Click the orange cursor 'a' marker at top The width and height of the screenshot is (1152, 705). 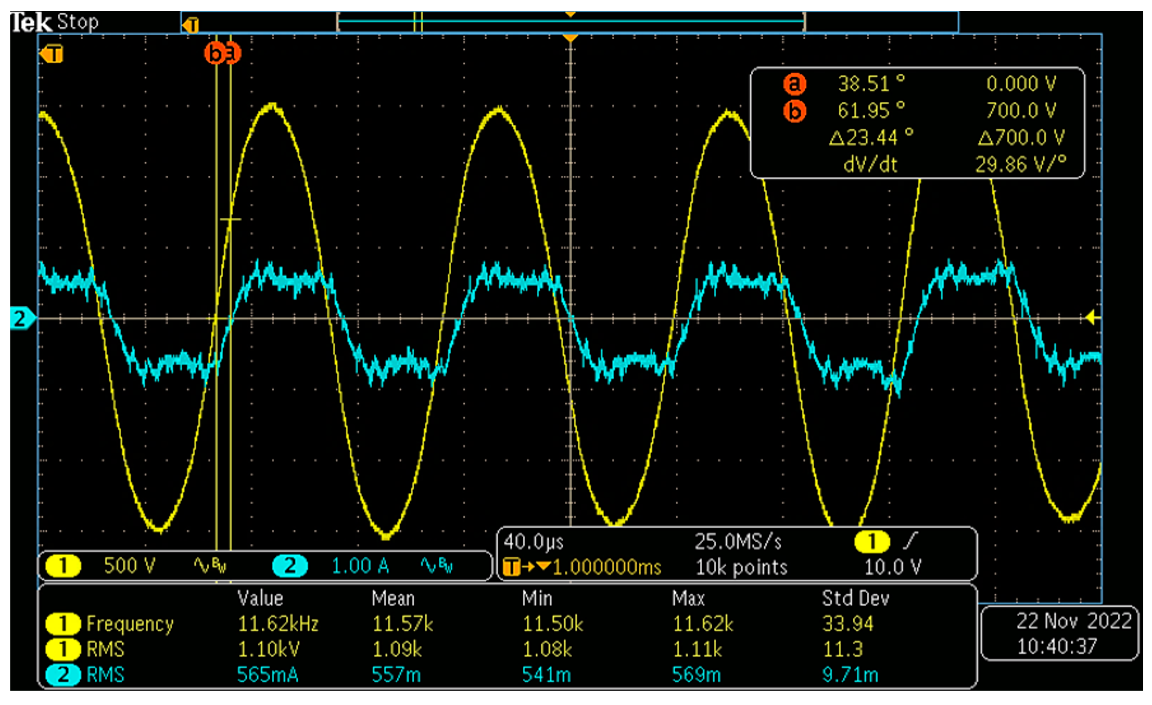point(232,53)
